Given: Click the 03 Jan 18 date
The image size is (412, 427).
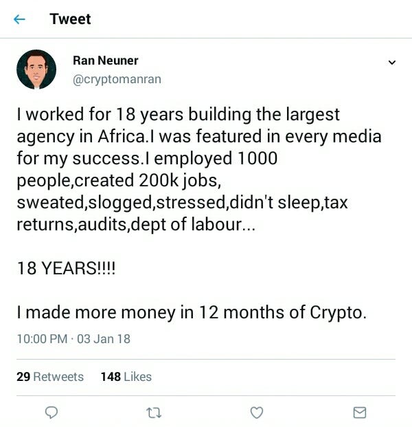Looking at the screenshot, I should (x=104, y=339).
